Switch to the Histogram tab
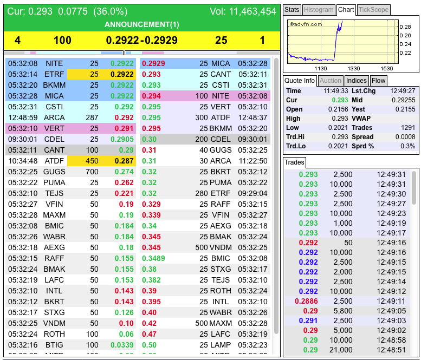421x360 pixels. [319, 10]
